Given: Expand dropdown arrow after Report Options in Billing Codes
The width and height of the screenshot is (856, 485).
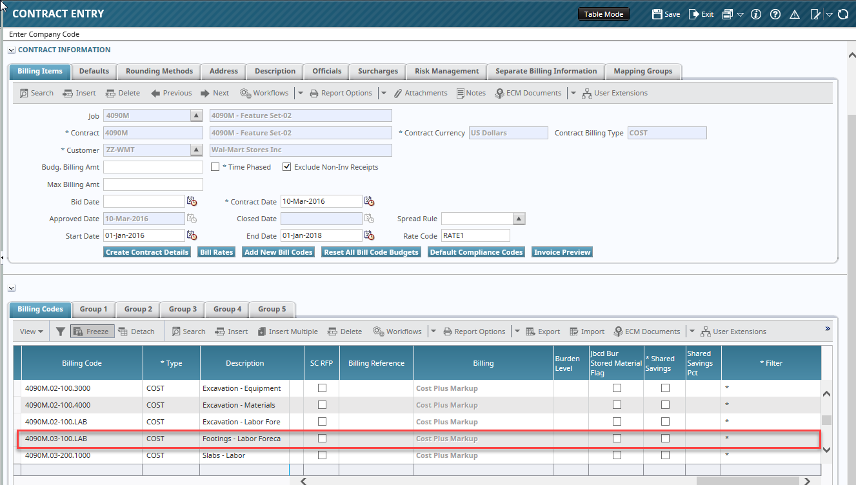Looking at the screenshot, I should tap(517, 332).
